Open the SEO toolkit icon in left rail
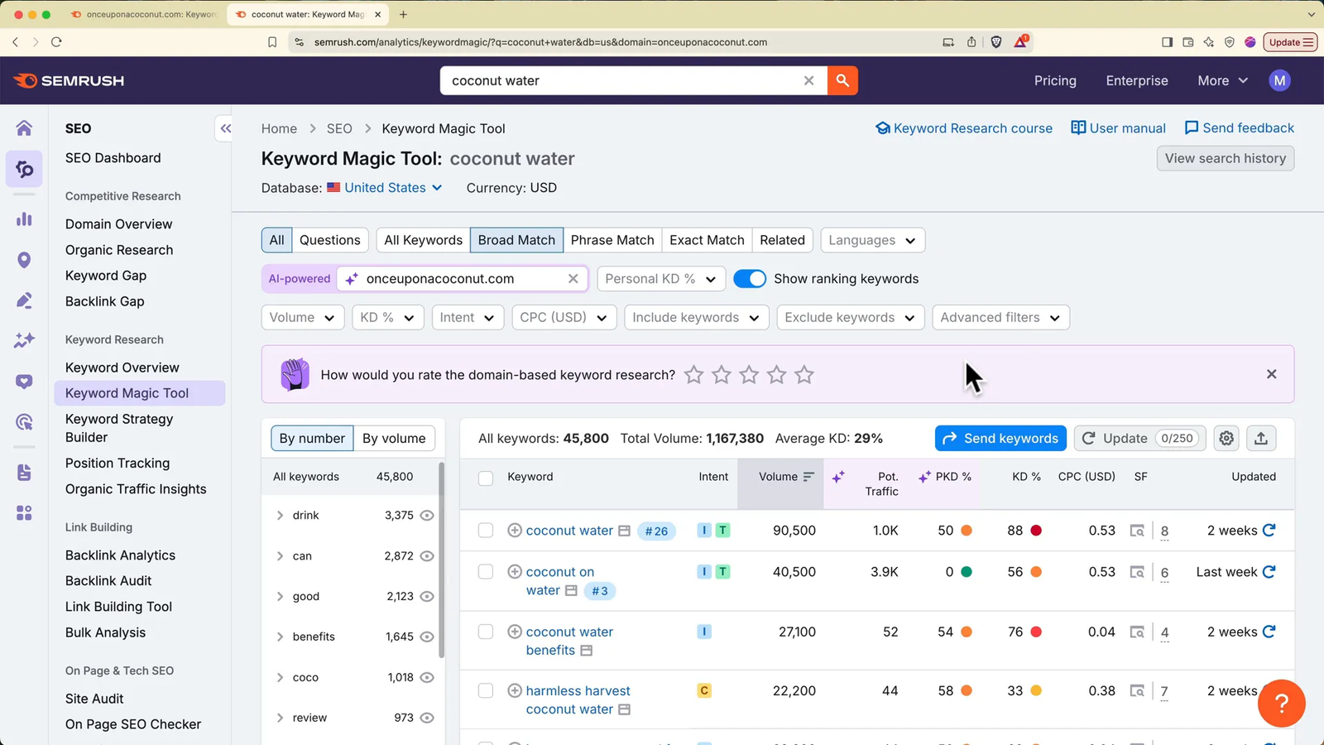This screenshot has width=1324, height=745. 24,170
